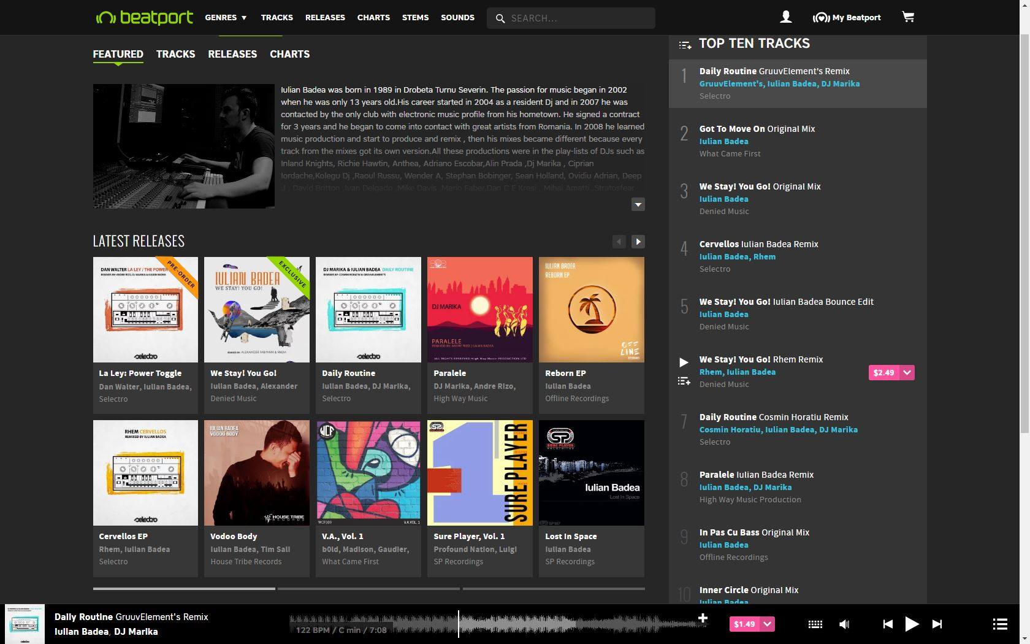Viewport: 1030px width, 644px height.
Task: Open the GENRES dropdown menu
Action: [226, 18]
